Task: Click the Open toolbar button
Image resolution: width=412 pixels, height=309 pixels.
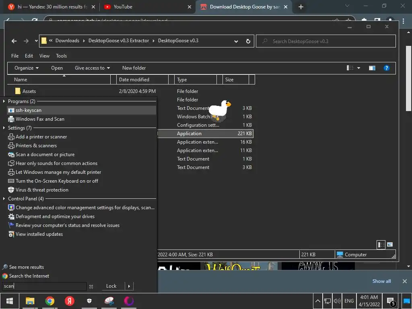Action: click(57, 68)
